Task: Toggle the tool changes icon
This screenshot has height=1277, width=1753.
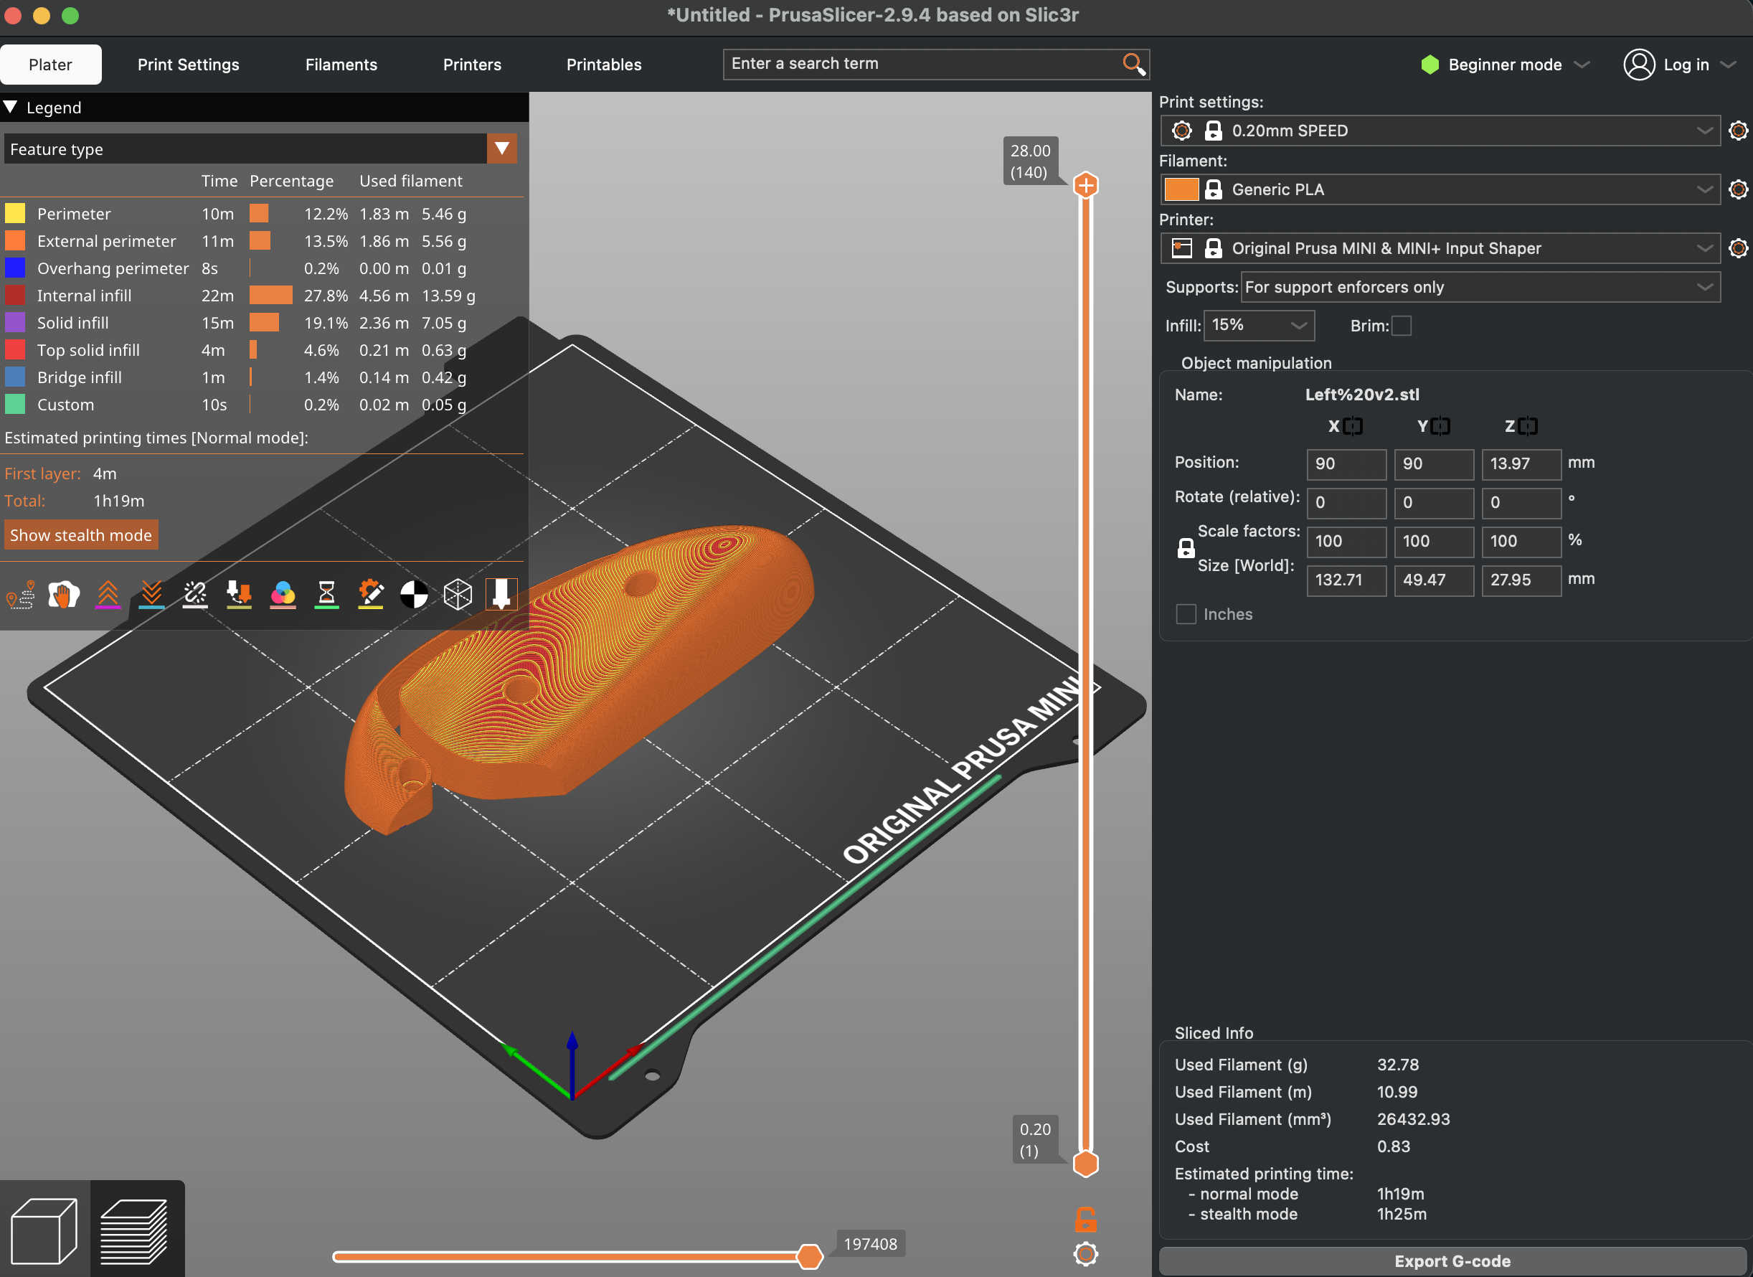Action: (239, 595)
